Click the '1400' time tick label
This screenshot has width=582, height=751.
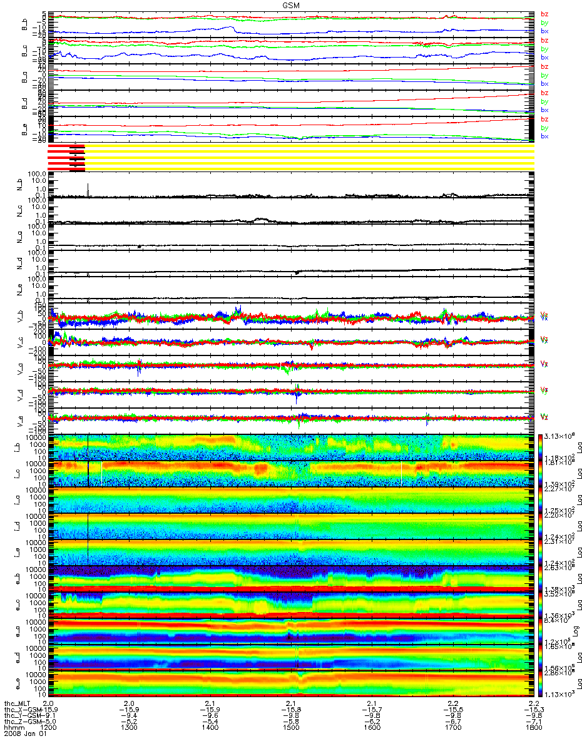point(210,728)
